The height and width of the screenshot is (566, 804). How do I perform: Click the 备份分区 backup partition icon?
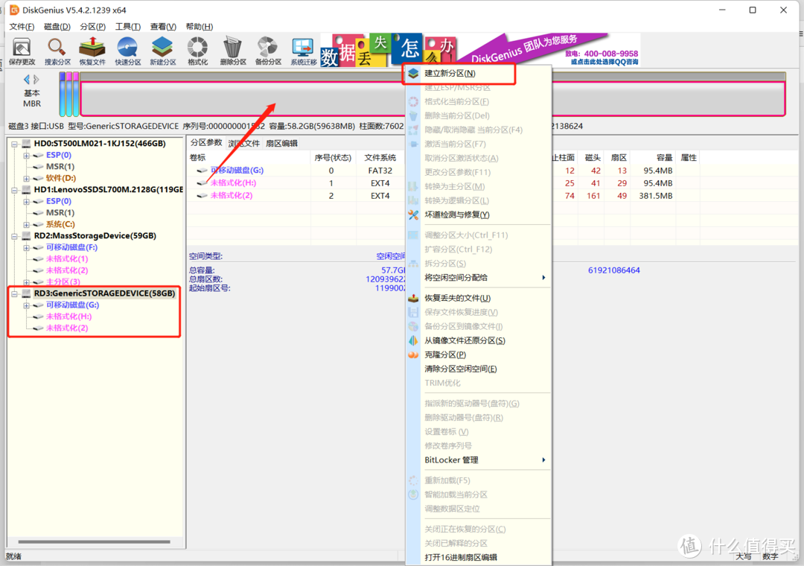(268, 51)
